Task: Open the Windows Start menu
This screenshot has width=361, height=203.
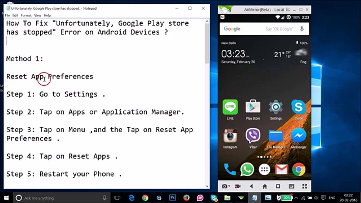Action: tap(6, 198)
